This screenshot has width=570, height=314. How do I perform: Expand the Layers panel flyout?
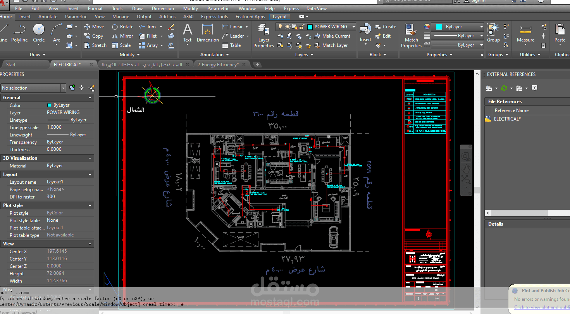(x=304, y=55)
